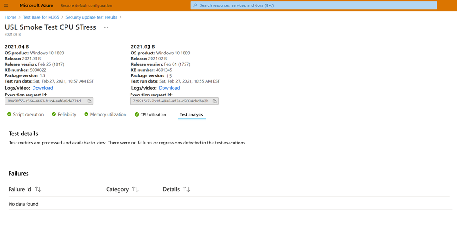Switch to the Memory utilization tab
Viewport: 457px width, 246px height.
(x=108, y=115)
